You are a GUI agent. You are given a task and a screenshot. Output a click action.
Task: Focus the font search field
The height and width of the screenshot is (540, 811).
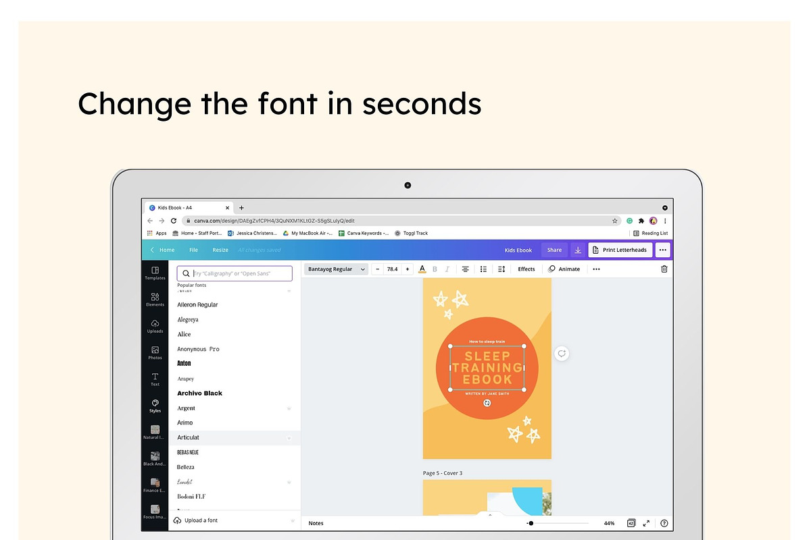click(235, 273)
